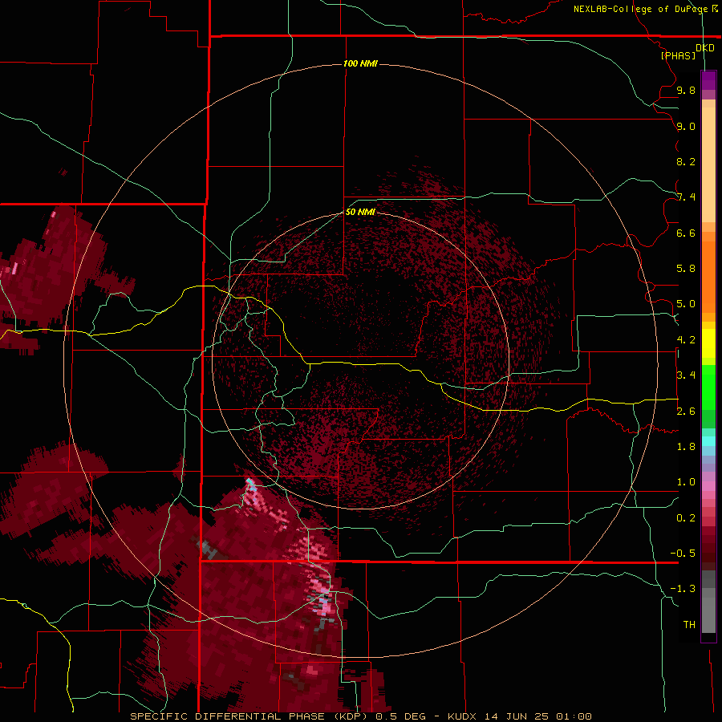Click the 1.8 legend value

click(x=686, y=447)
